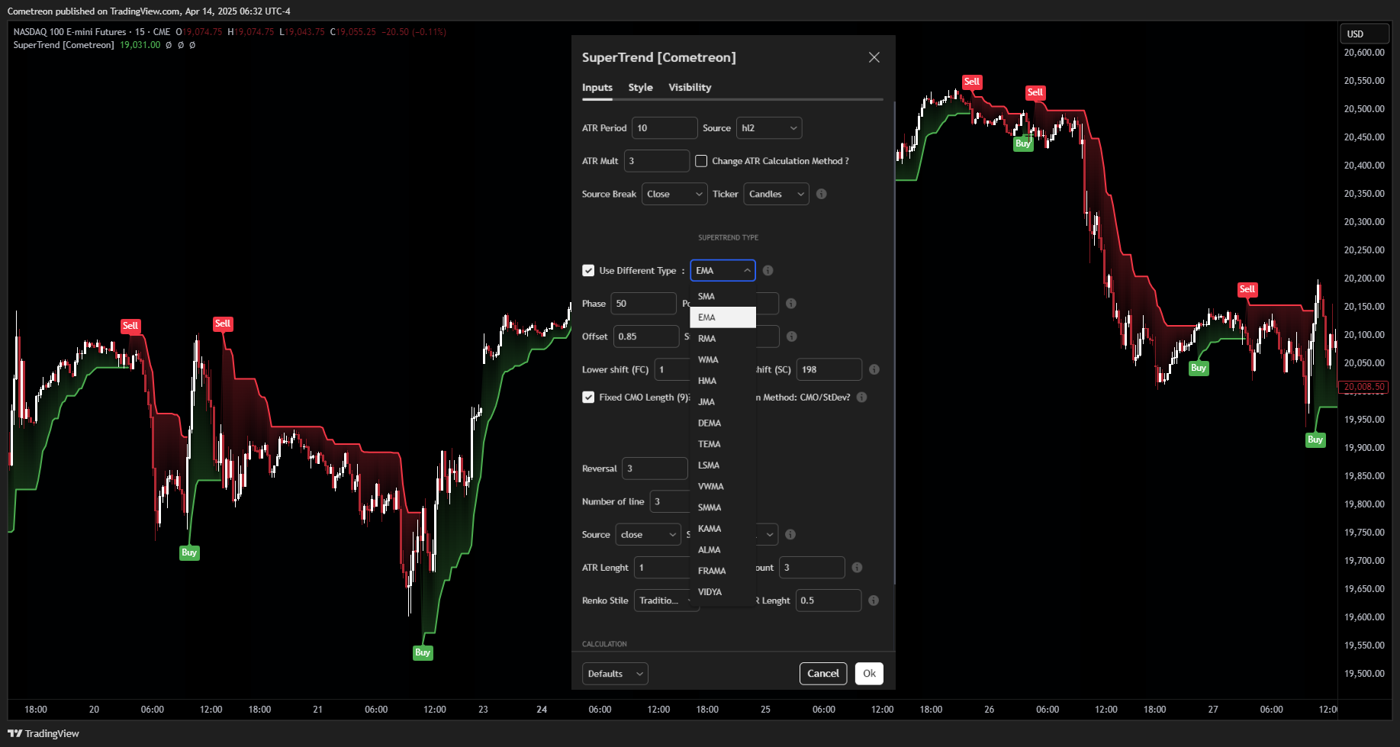Click info icon beside Use Different Type
Viewport: 1400px width, 747px height.
(768, 270)
